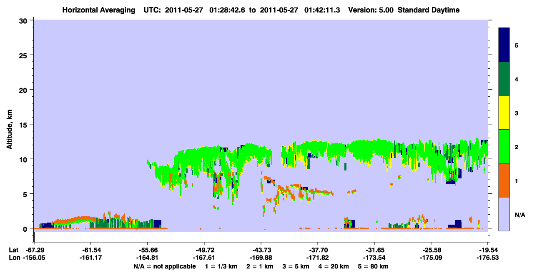This screenshot has height=278, width=542.
Task: Click the colorbar label '4'
Action: [516, 79]
